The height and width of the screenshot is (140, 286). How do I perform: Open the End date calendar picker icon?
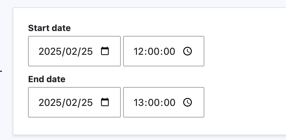[105, 102]
